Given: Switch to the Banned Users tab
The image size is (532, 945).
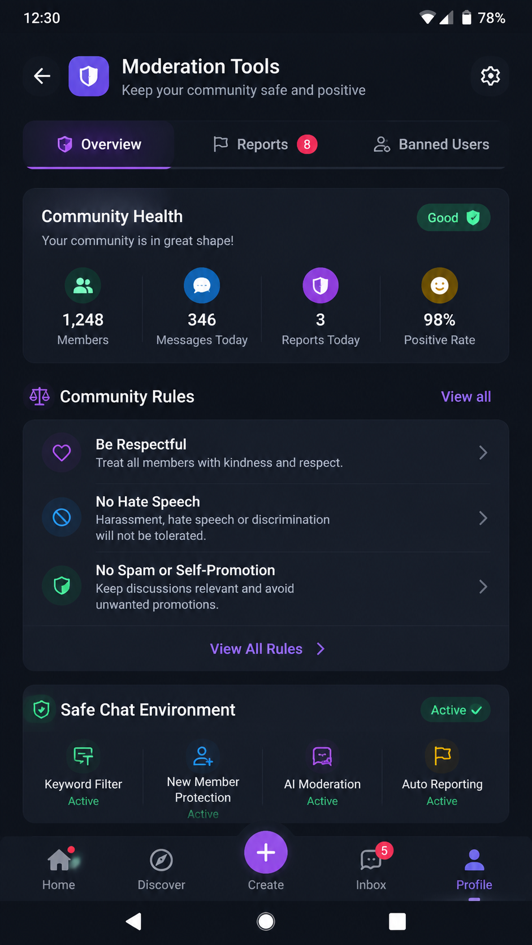Looking at the screenshot, I should [x=431, y=145].
